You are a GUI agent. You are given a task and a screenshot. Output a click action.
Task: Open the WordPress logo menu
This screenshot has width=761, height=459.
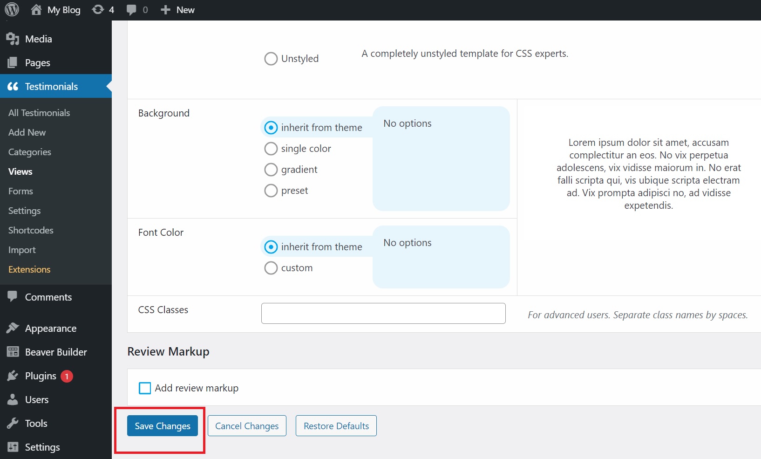(x=12, y=9)
